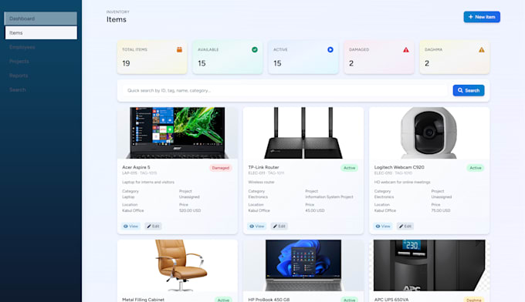Select Items in the sidebar
Image resolution: width=525 pixels, height=302 pixels.
[x=40, y=32]
